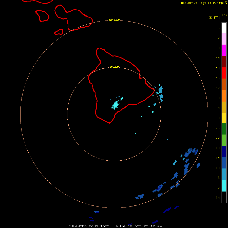Click the '2' legend value

[219, 188]
